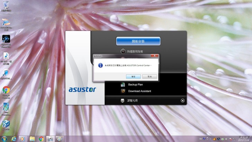Viewport: 252px width, 142px height.
Task: Open the VirtualBox desktop icon
Action: (x=6, y=124)
